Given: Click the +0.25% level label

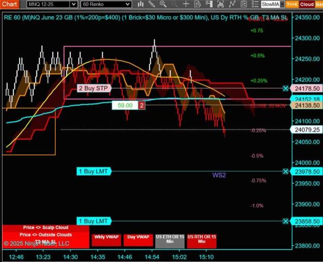Looking at the screenshot, I should coord(259,81).
